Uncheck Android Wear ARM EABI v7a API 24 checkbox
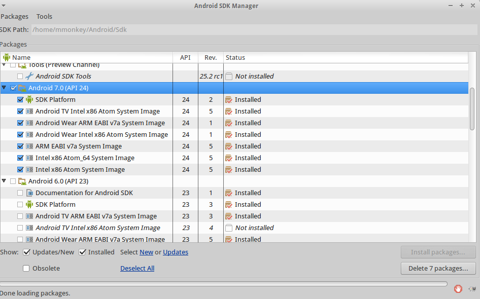 20,123
